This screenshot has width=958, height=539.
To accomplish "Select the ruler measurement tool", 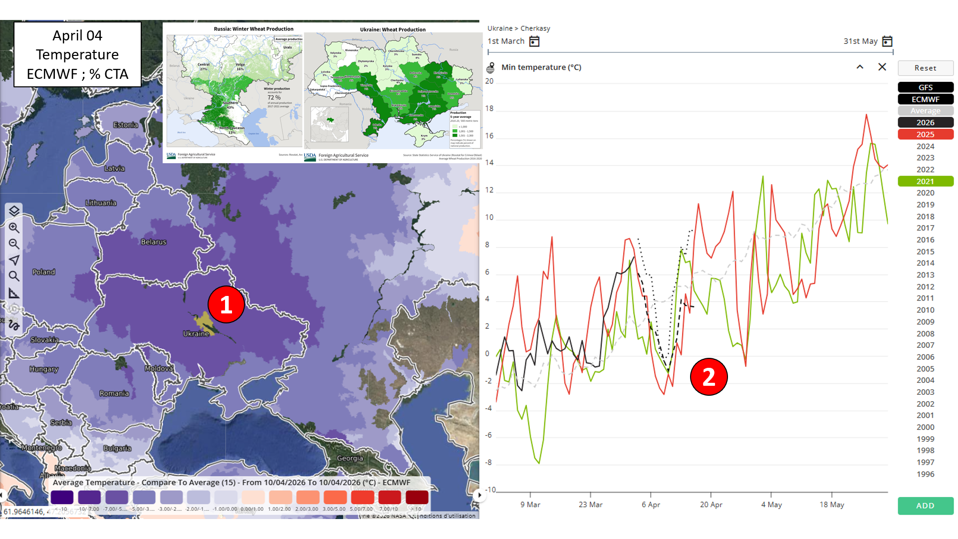I will tap(14, 293).
